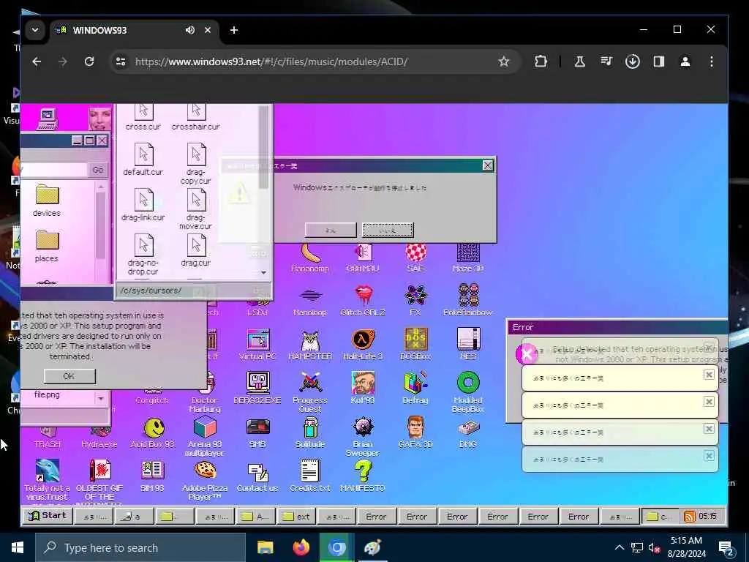Click the left button in Japanese error dialog
The height and width of the screenshot is (562, 749).
click(x=331, y=230)
